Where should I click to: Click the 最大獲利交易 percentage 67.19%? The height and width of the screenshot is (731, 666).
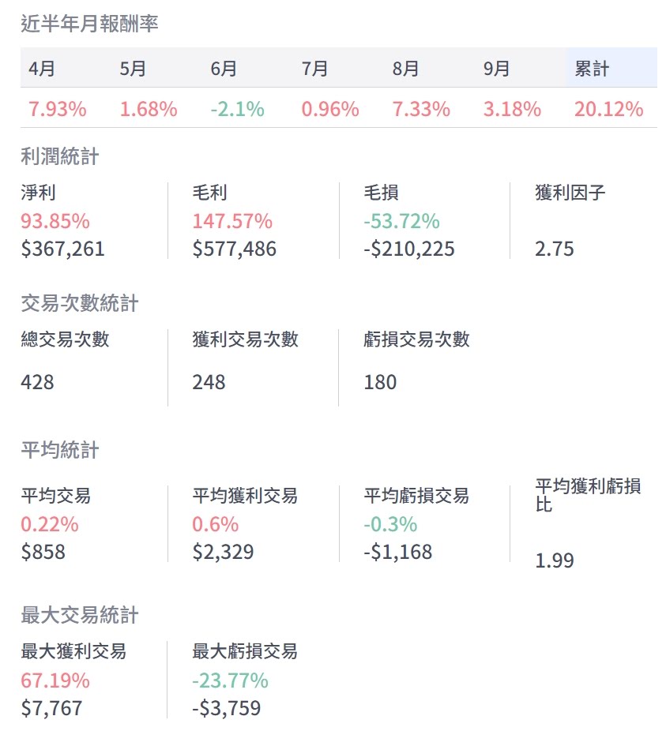click(x=55, y=680)
